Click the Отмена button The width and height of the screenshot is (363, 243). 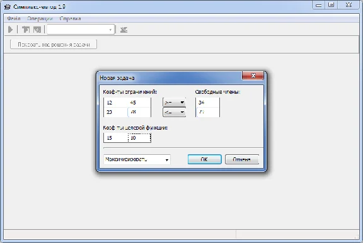tap(242, 159)
